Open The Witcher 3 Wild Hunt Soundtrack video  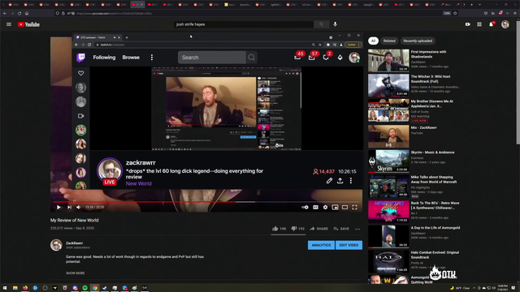[x=388, y=85]
